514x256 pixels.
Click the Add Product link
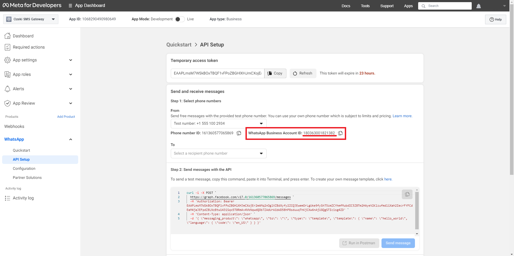[66, 117]
